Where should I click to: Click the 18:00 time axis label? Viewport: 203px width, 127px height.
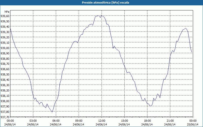tap(147, 121)
